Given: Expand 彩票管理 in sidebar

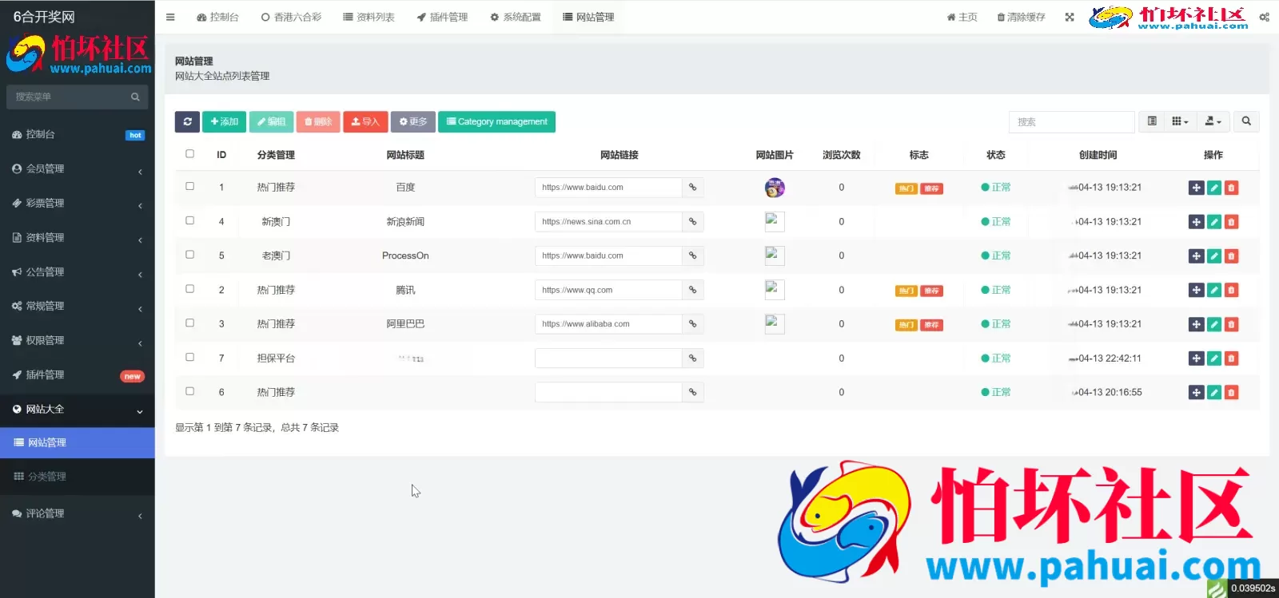Looking at the screenshot, I should [78, 204].
